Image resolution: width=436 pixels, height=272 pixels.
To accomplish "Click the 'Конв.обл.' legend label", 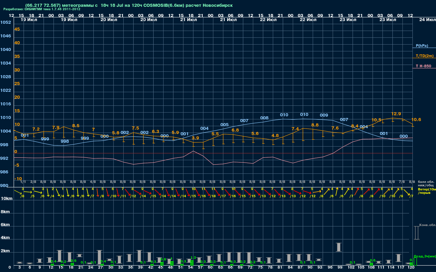I will [x=427, y=225].
